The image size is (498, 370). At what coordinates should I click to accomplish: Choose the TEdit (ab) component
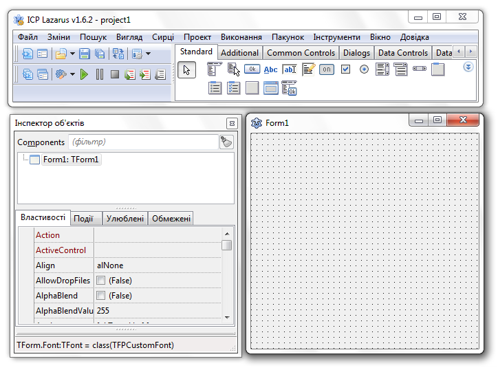pyautogui.click(x=290, y=69)
